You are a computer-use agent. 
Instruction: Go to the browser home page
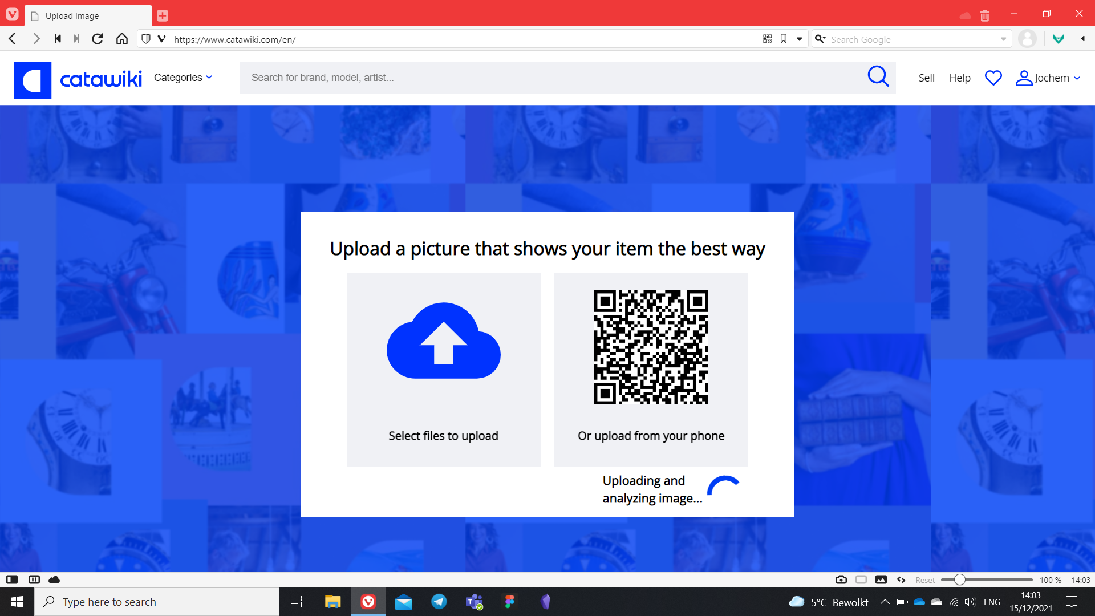pyautogui.click(x=122, y=39)
